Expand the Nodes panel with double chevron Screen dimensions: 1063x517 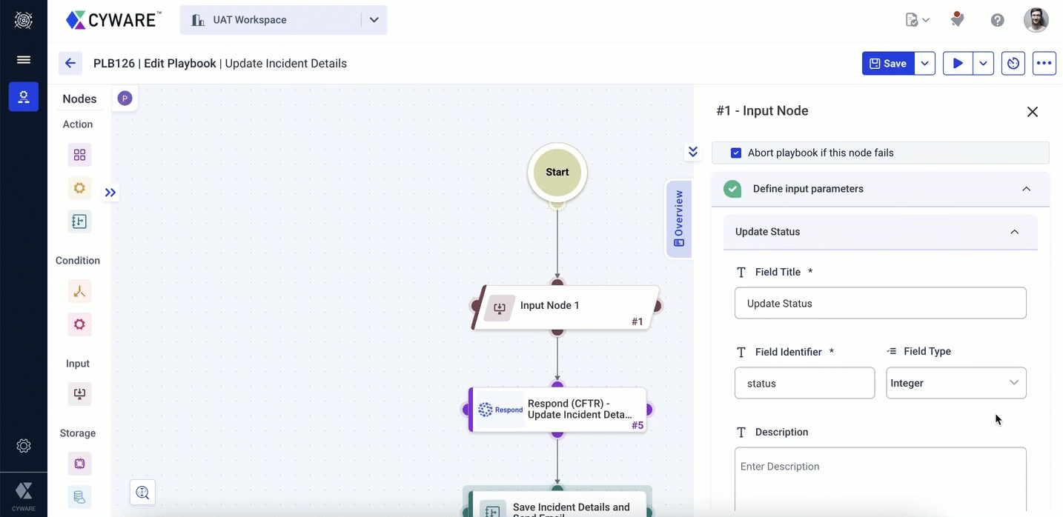(x=110, y=193)
